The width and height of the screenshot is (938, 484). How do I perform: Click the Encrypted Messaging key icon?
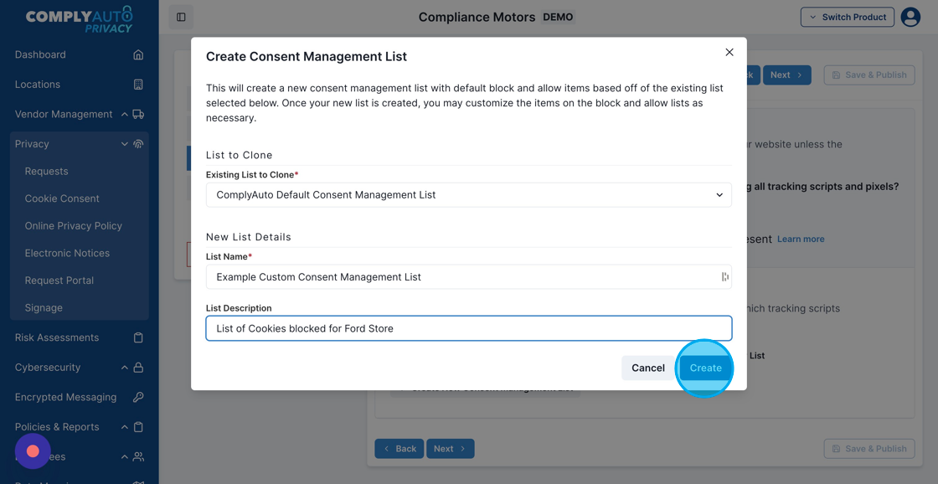click(138, 397)
